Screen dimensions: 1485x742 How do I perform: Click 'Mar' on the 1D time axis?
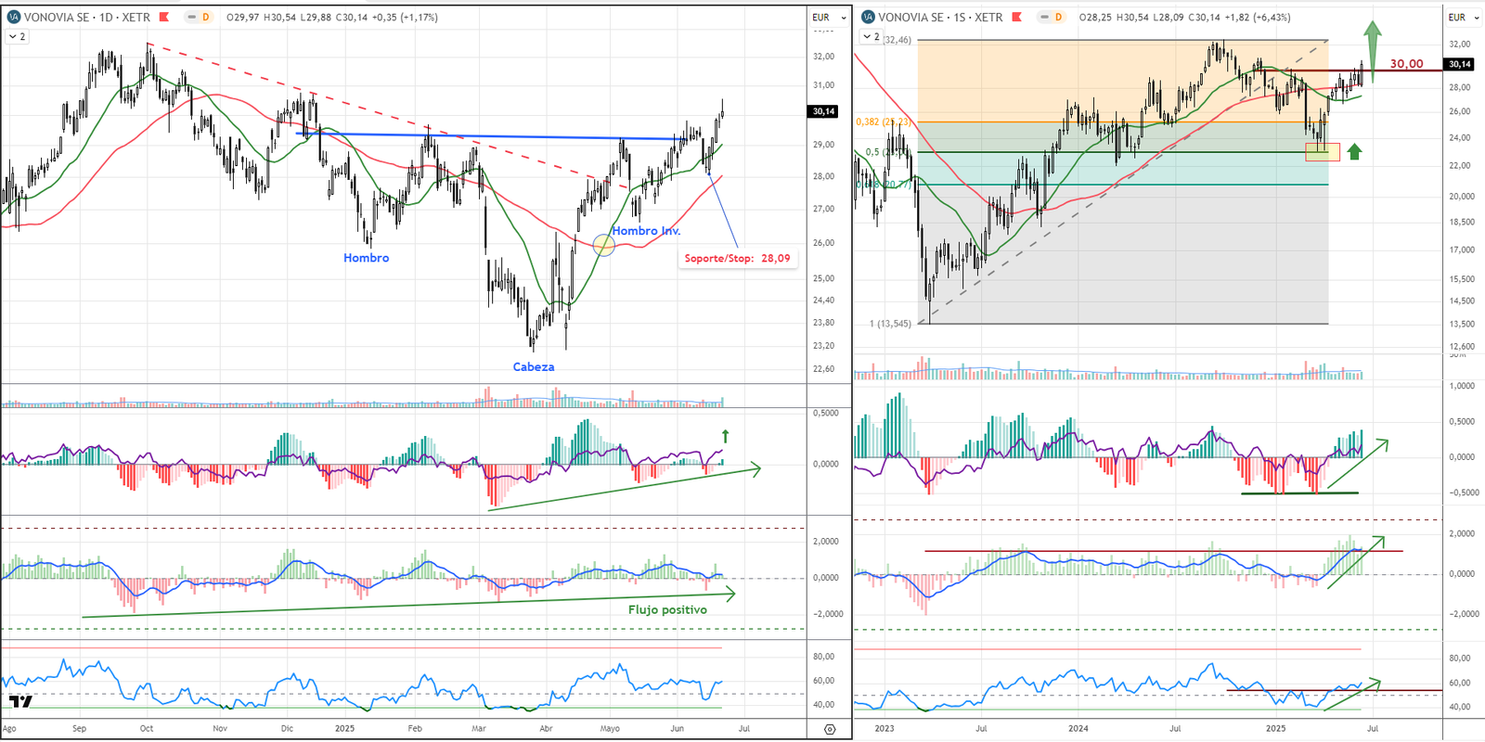[479, 729]
